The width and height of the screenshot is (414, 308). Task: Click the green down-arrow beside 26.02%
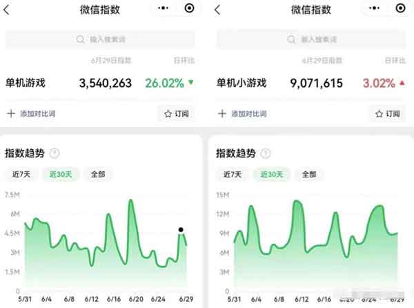(x=191, y=82)
